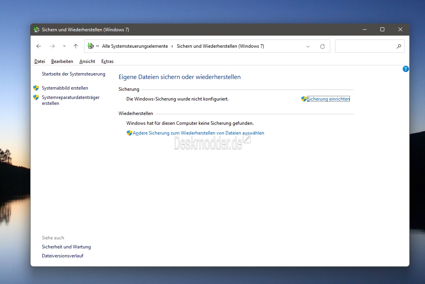Image resolution: width=425 pixels, height=284 pixels.
Task: Click the Siehe auch label
Action: 53,238
